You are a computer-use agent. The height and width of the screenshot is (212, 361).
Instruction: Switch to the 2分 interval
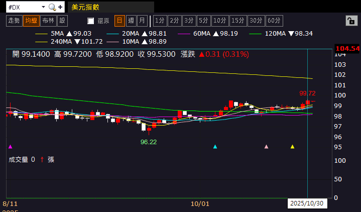click(x=175, y=21)
